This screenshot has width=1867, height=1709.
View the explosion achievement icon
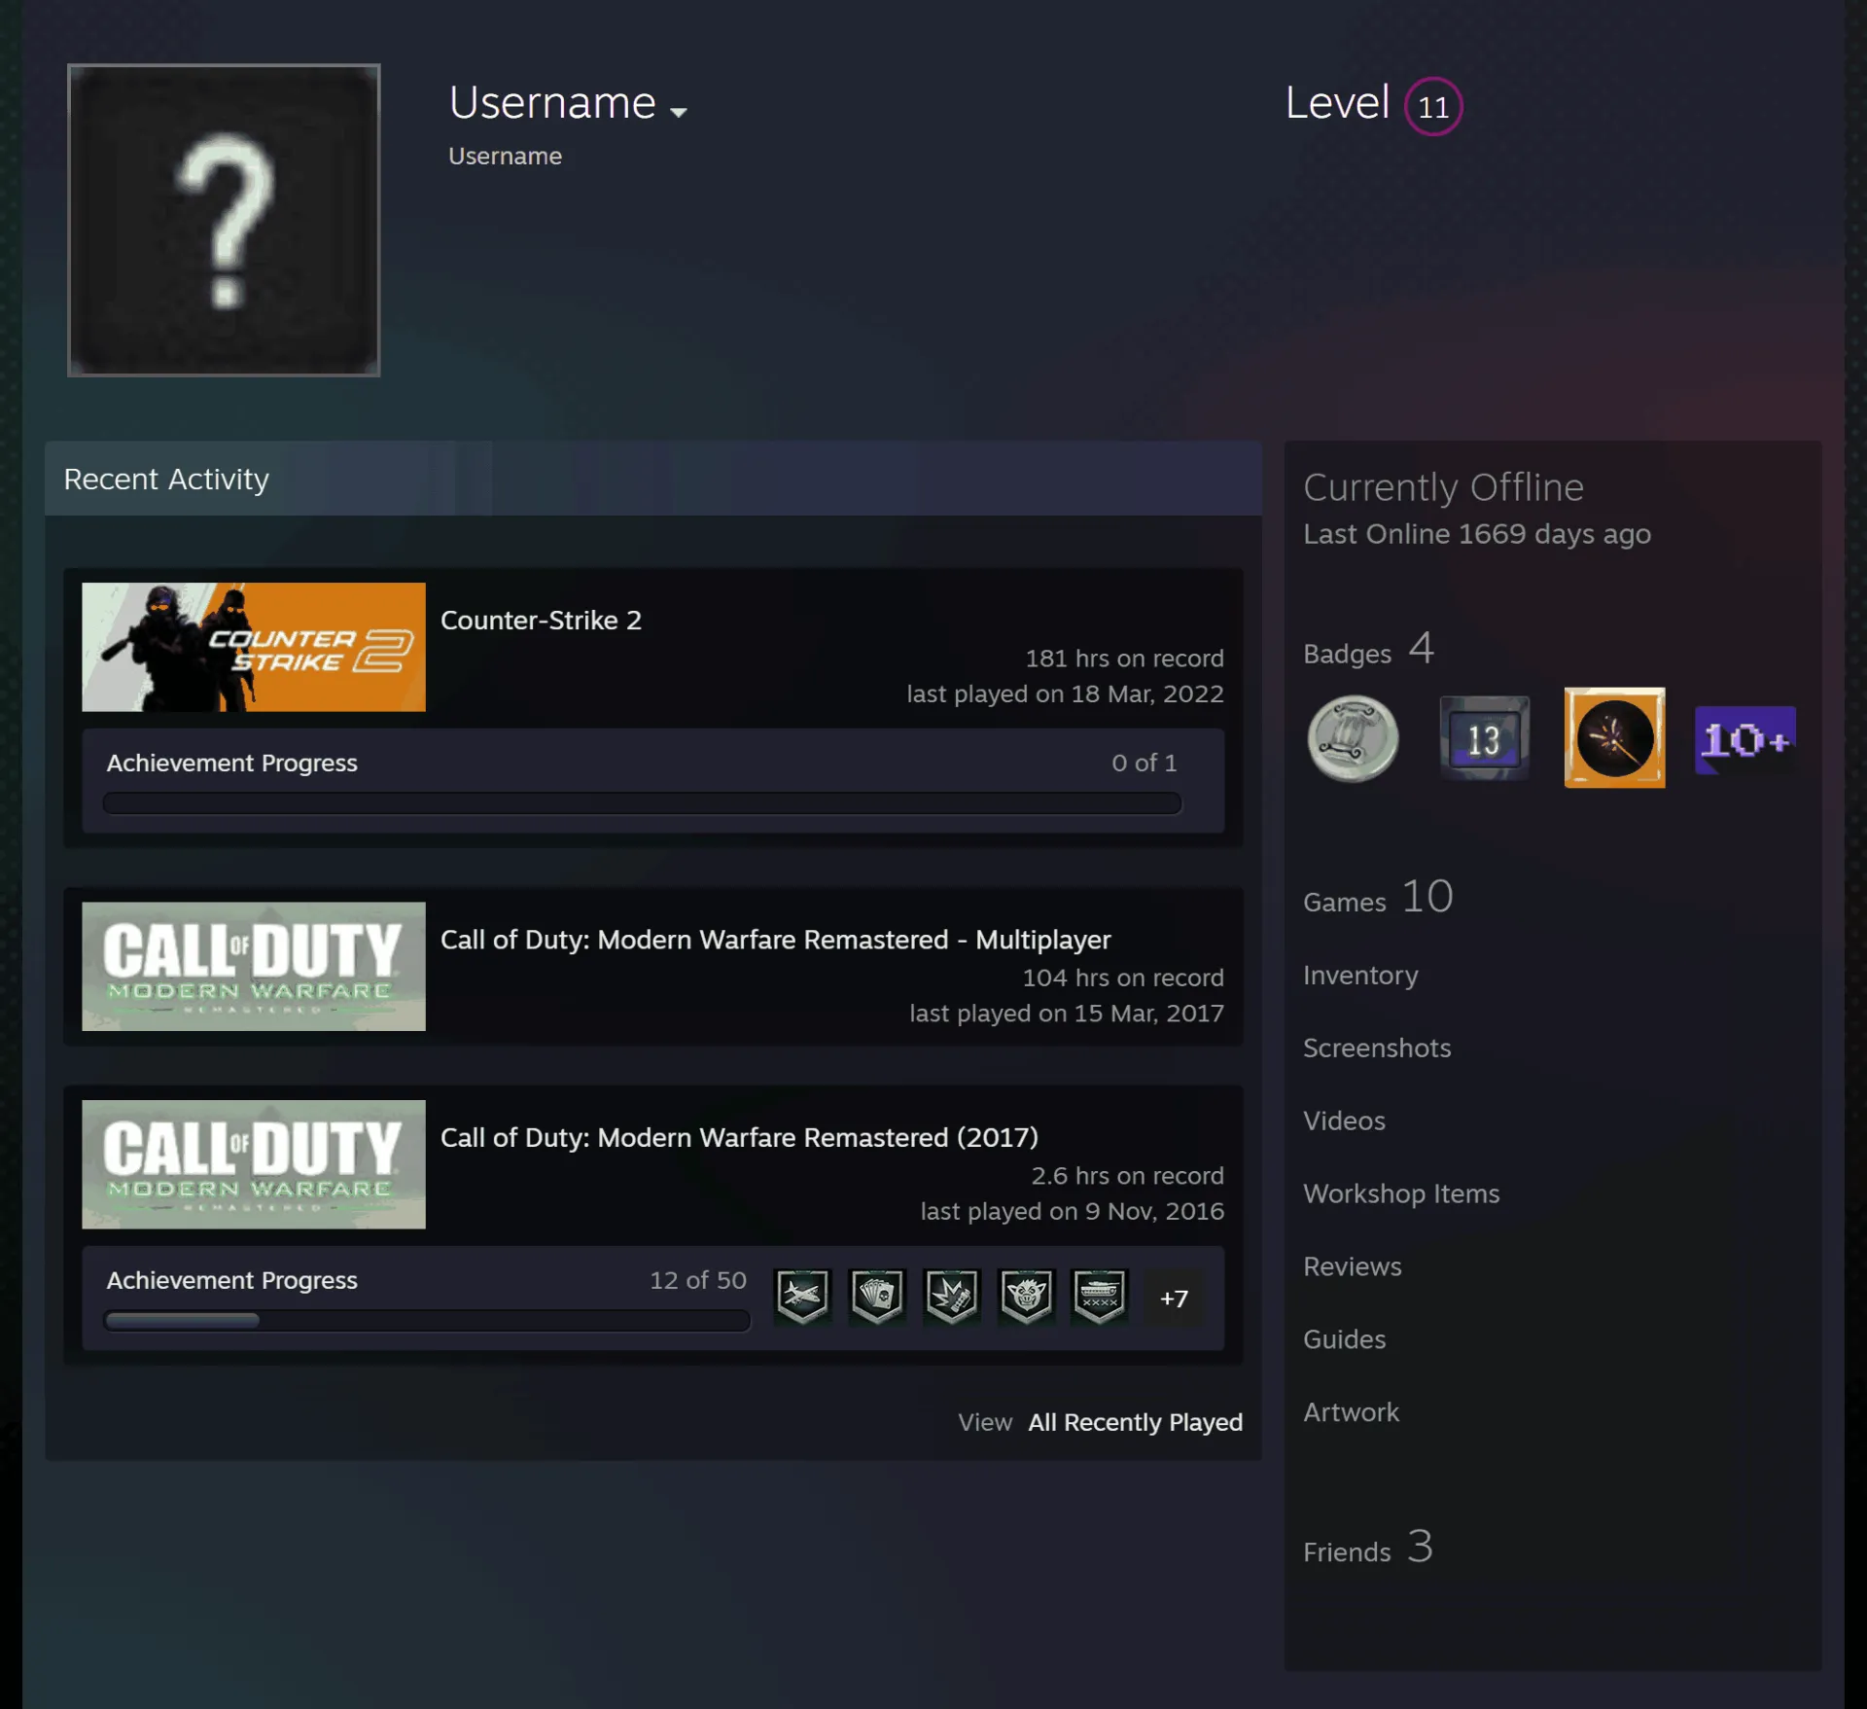[x=951, y=1297]
